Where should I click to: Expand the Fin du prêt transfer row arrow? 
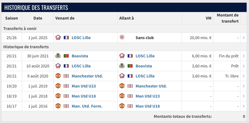pos(244,56)
